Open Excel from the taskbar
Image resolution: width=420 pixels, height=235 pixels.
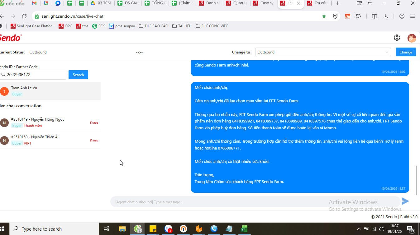244,229
